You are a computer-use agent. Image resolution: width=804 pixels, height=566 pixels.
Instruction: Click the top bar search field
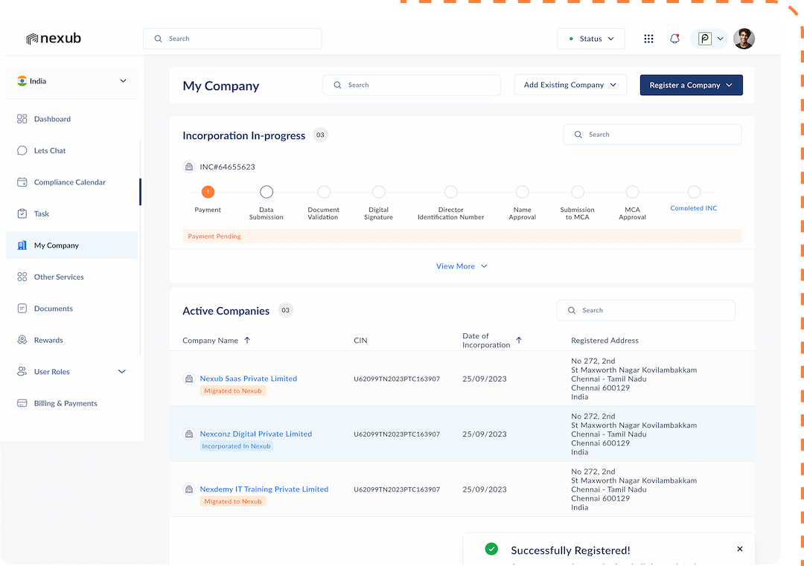(232, 39)
